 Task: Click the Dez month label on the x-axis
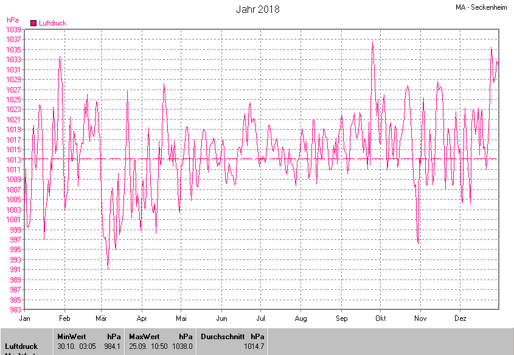tap(460, 318)
